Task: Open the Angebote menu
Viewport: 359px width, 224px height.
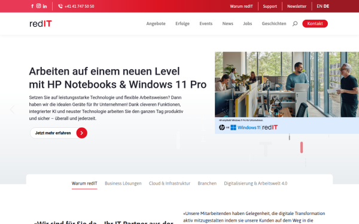Action: point(156,23)
